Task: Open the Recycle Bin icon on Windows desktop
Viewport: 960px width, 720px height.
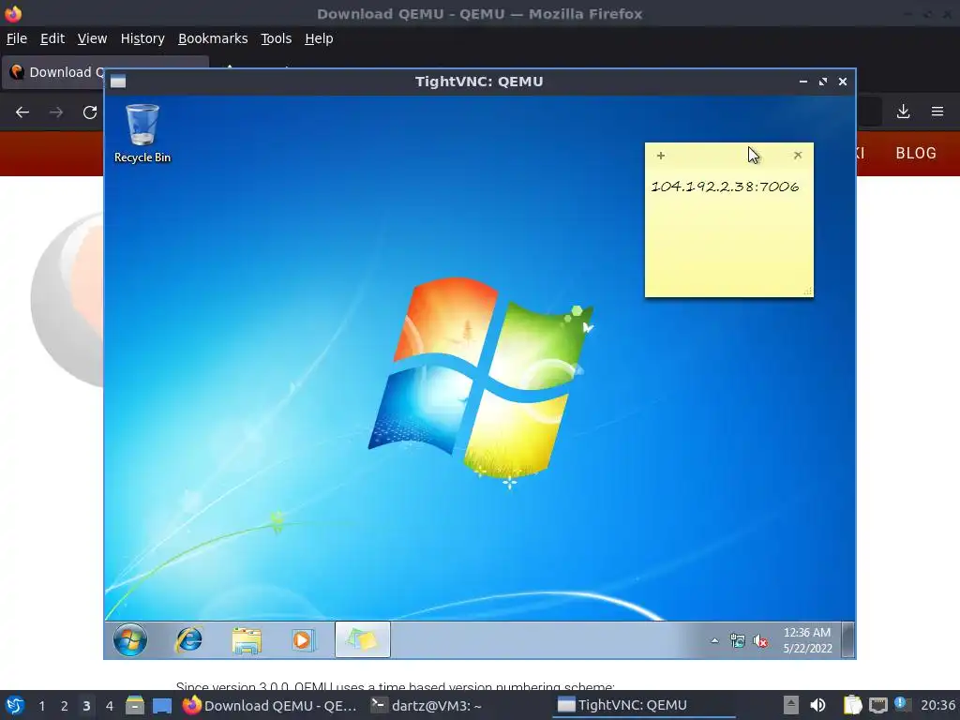Action: (x=142, y=133)
